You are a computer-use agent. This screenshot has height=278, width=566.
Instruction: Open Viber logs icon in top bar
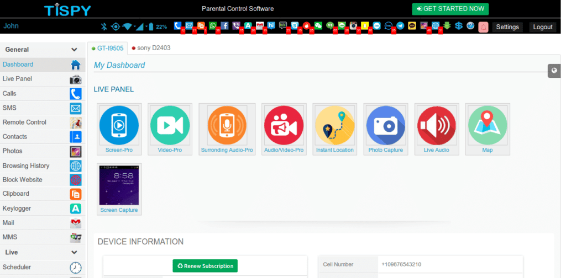click(236, 25)
